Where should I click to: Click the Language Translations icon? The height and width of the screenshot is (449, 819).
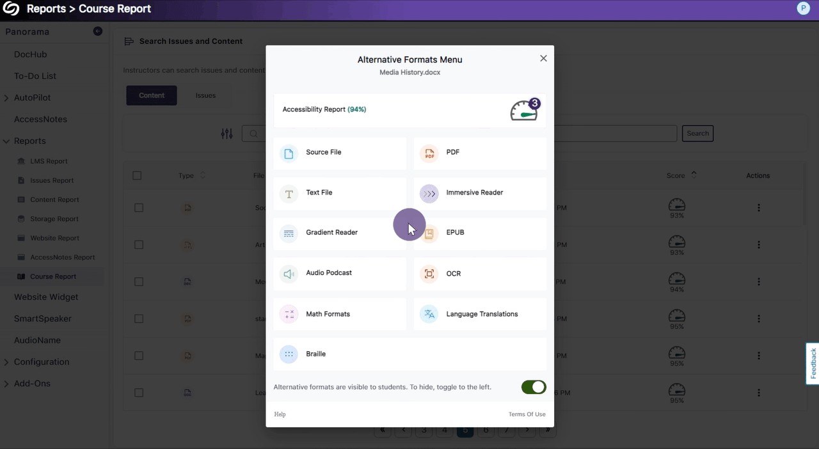[429, 314]
